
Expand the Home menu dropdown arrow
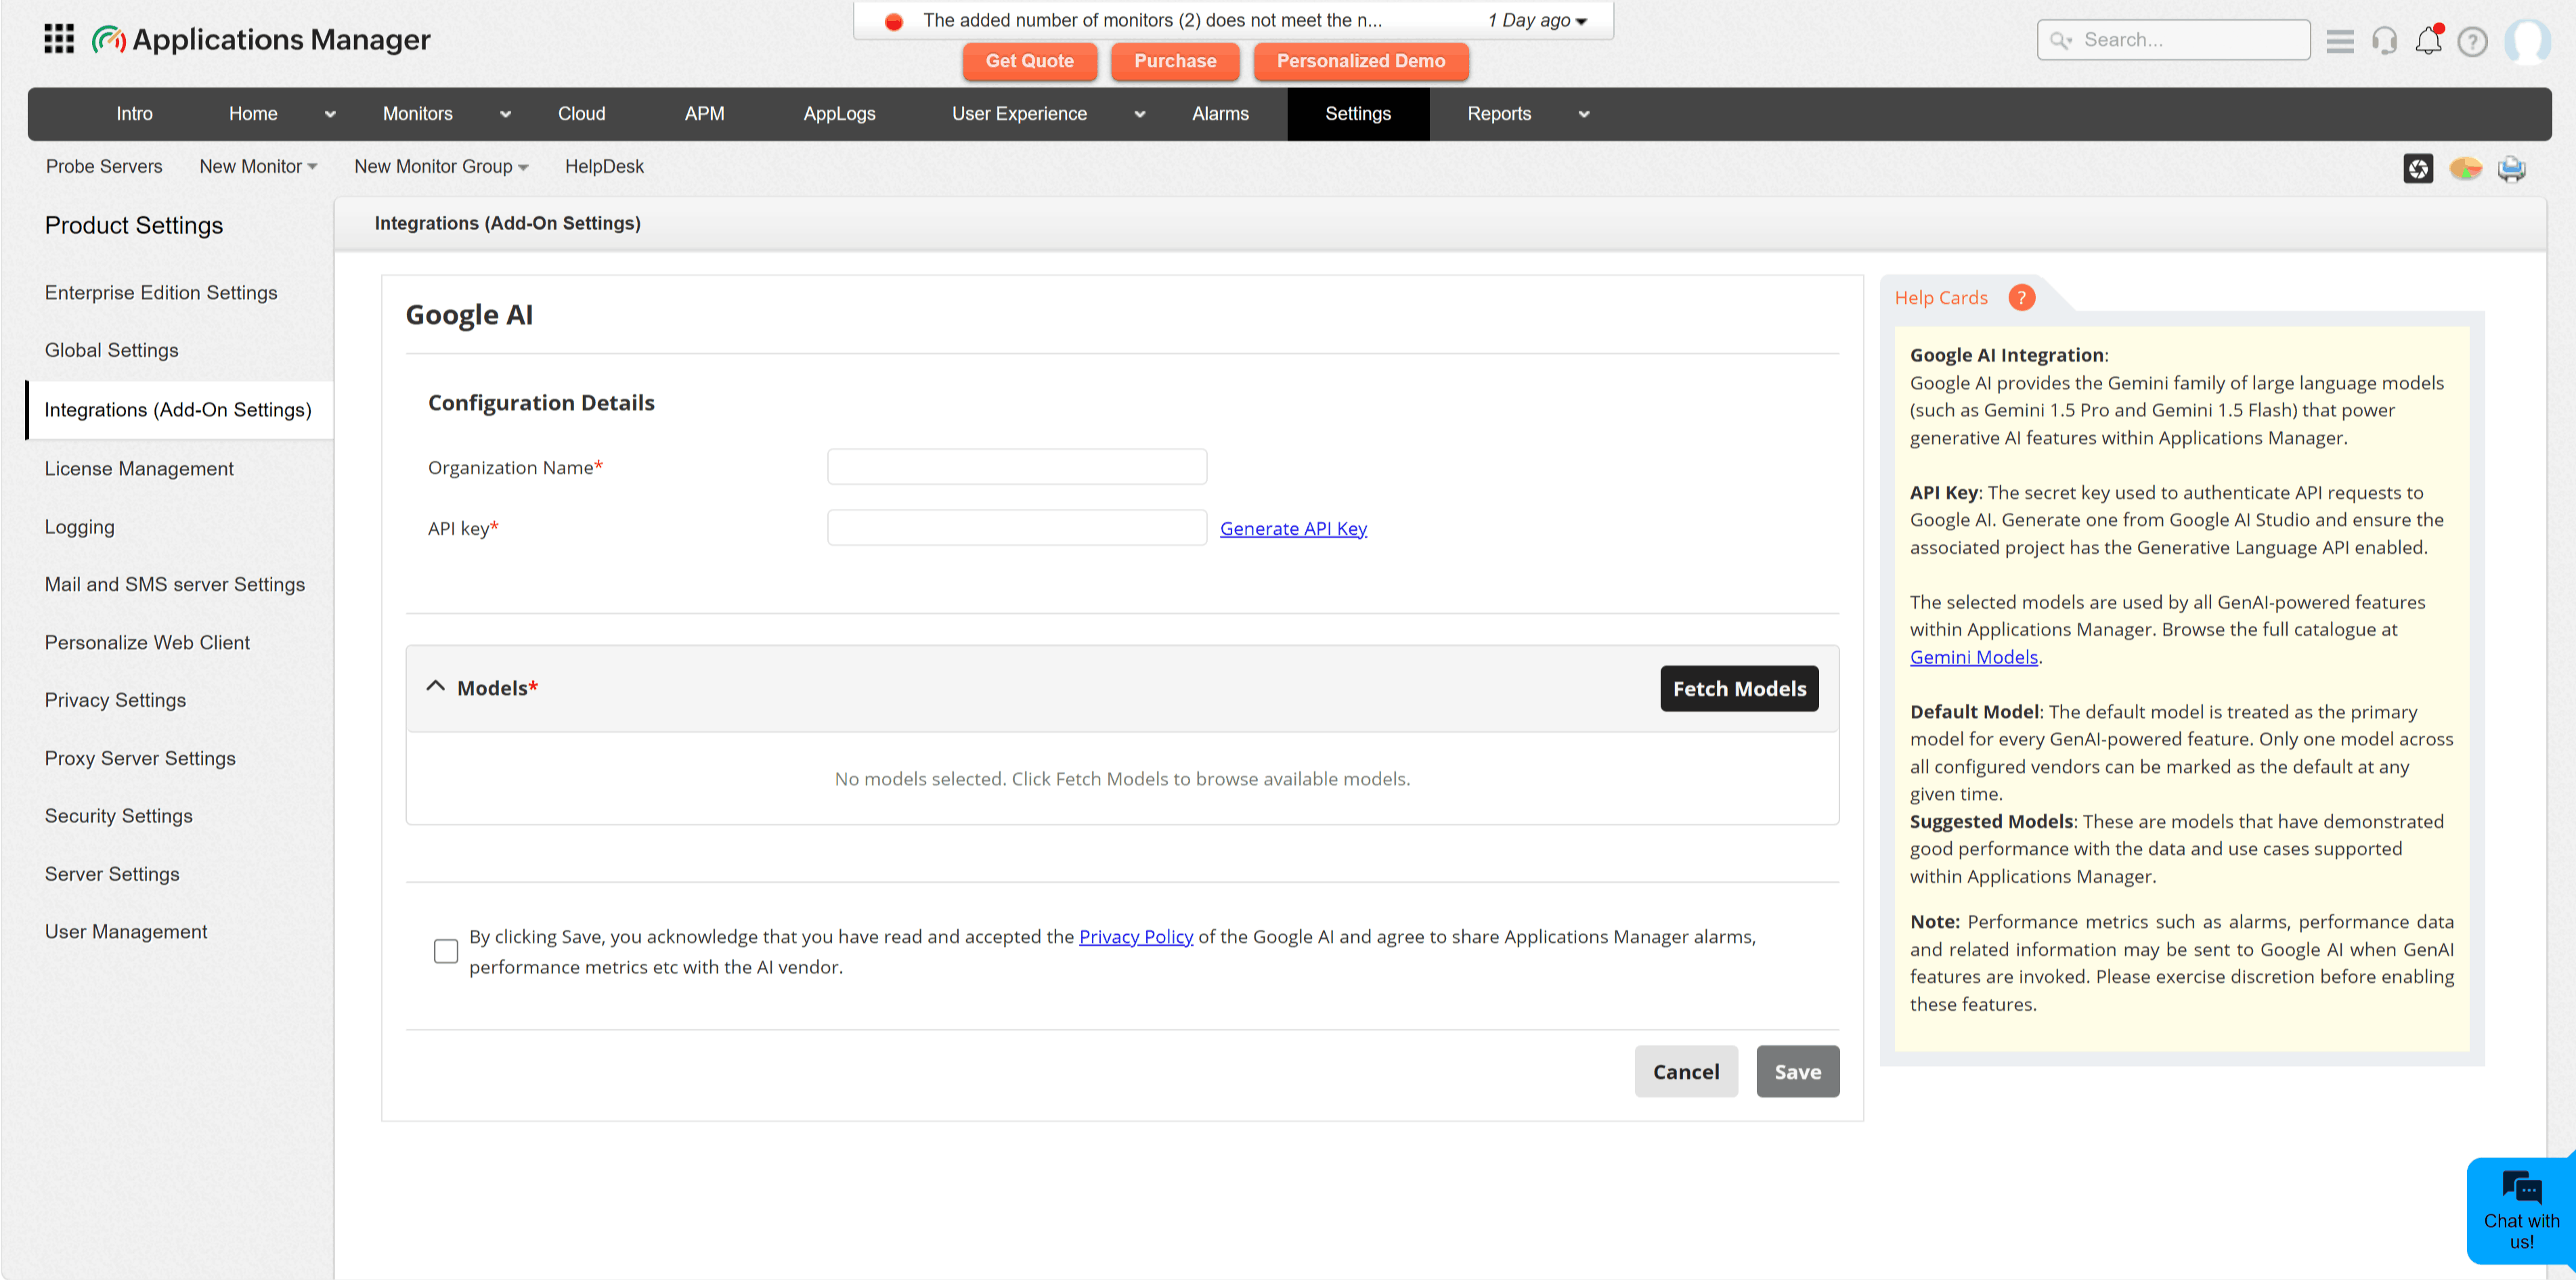click(330, 114)
